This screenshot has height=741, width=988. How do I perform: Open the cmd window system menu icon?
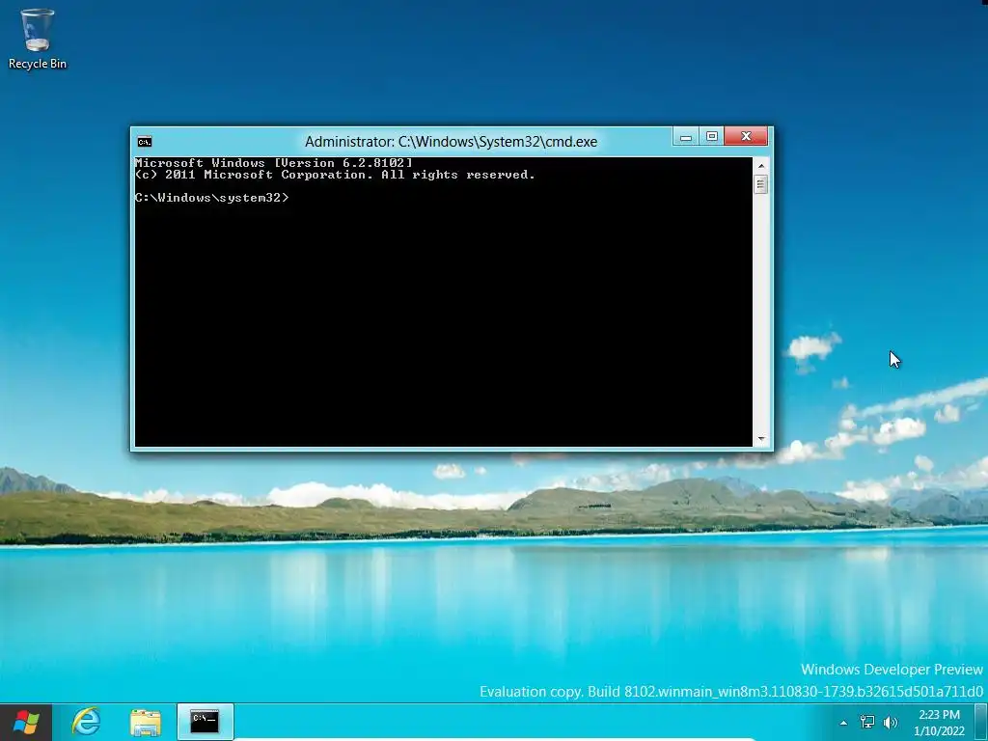pos(145,141)
